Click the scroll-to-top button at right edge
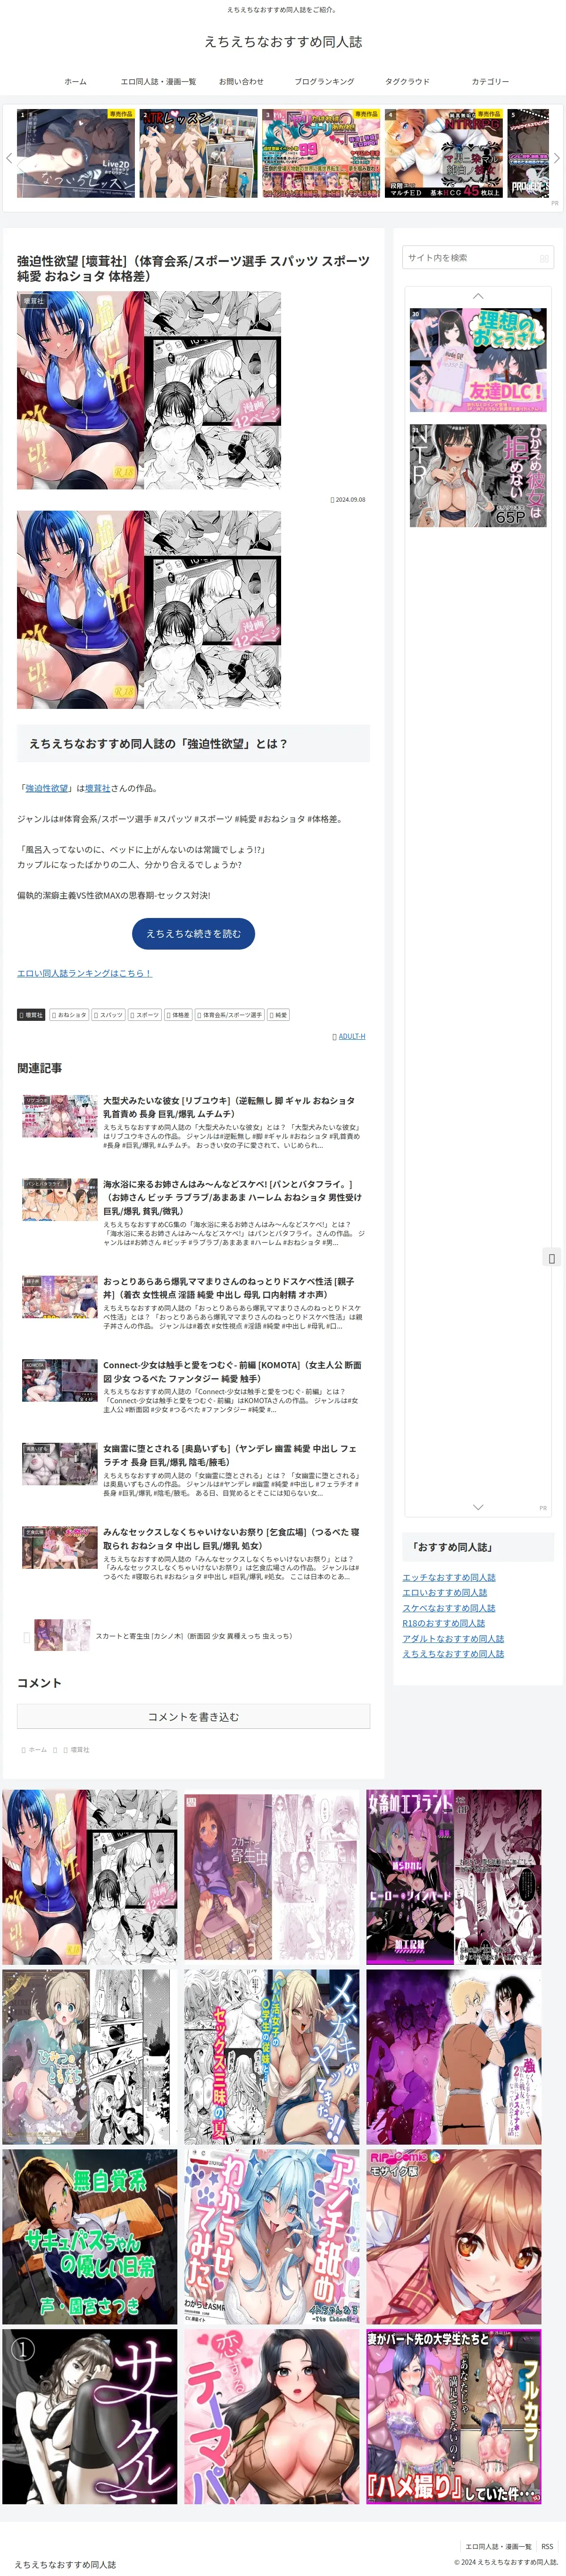Image resolution: width=566 pixels, height=2576 pixels. [552, 1258]
